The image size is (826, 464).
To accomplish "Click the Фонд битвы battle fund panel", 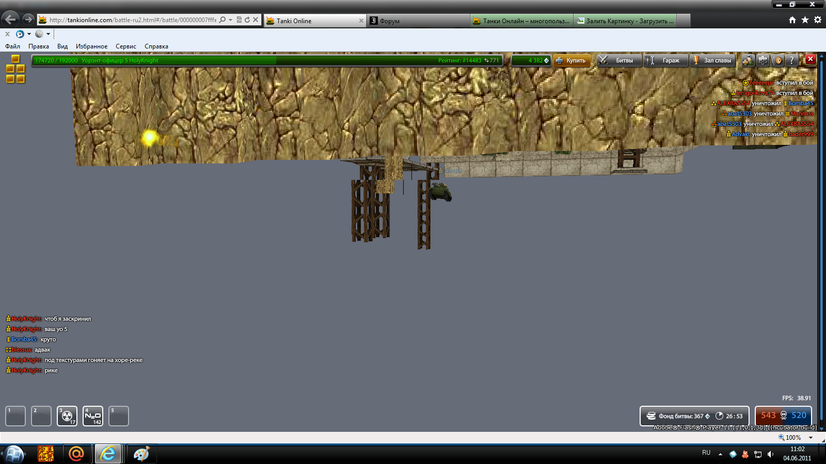I will (x=694, y=416).
